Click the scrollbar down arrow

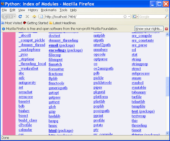[x=167, y=133]
